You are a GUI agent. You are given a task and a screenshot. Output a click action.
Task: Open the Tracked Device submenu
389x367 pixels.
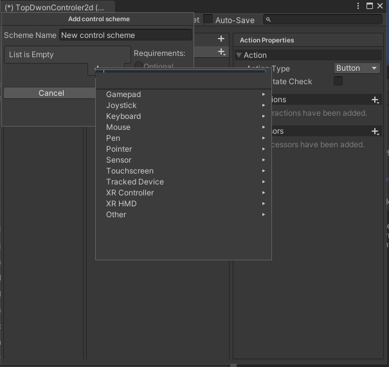pos(183,182)
